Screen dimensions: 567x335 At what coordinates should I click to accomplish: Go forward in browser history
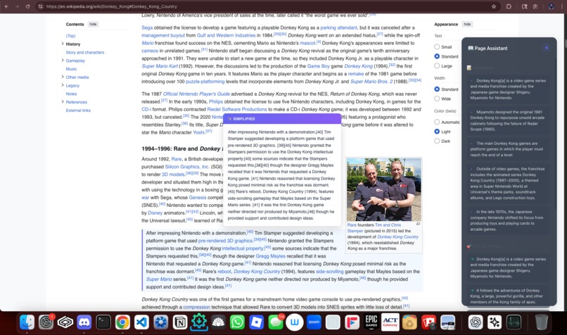[x=17, y=6]
